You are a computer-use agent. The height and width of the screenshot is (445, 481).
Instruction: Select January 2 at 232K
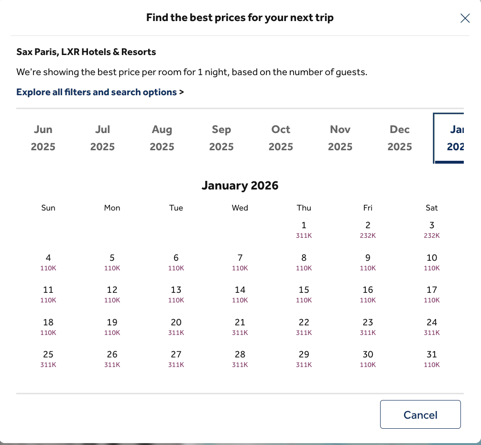[x=368, y=229]
